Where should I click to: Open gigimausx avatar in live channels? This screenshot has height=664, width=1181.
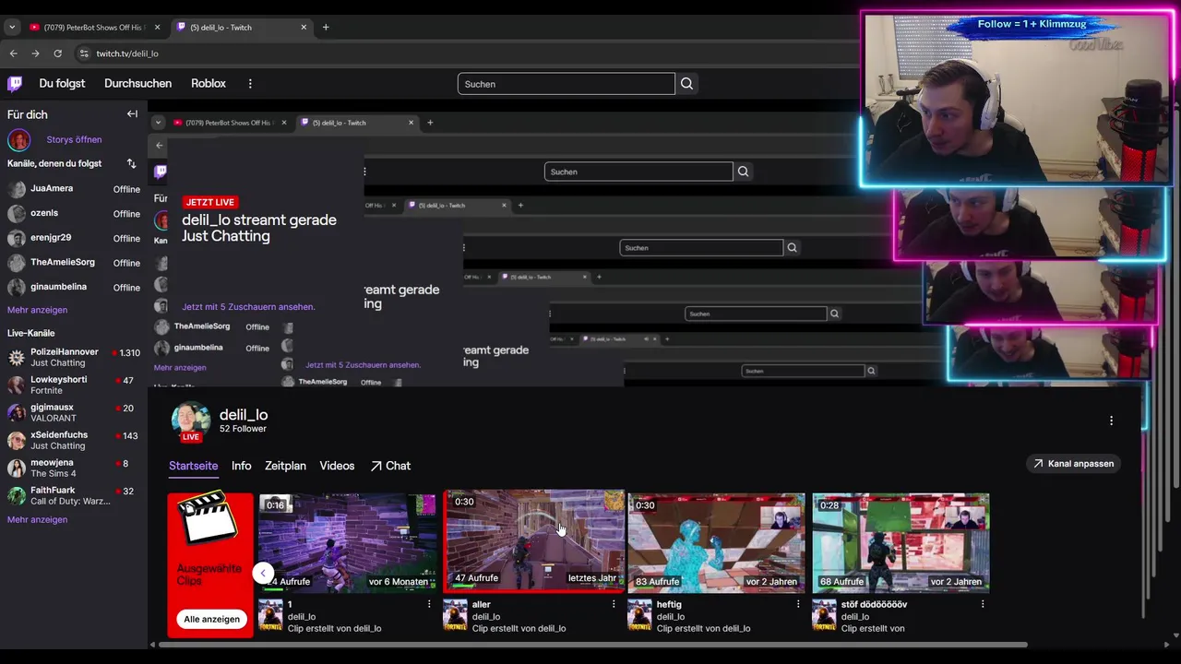17,413
